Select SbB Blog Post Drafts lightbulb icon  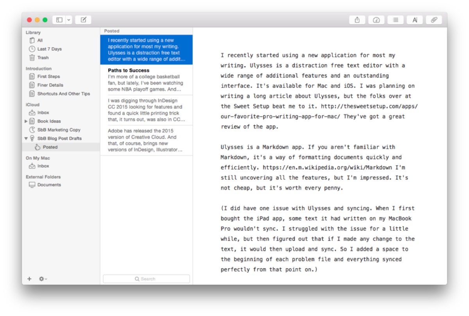[x=32, y=138]
